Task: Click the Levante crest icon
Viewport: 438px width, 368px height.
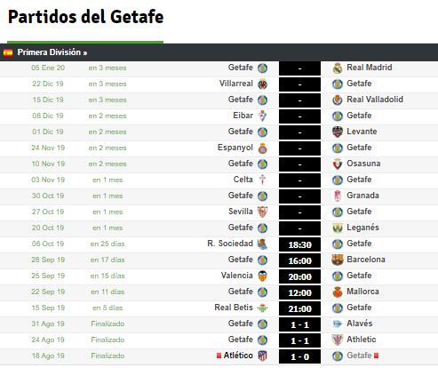Action: (338, 132)
